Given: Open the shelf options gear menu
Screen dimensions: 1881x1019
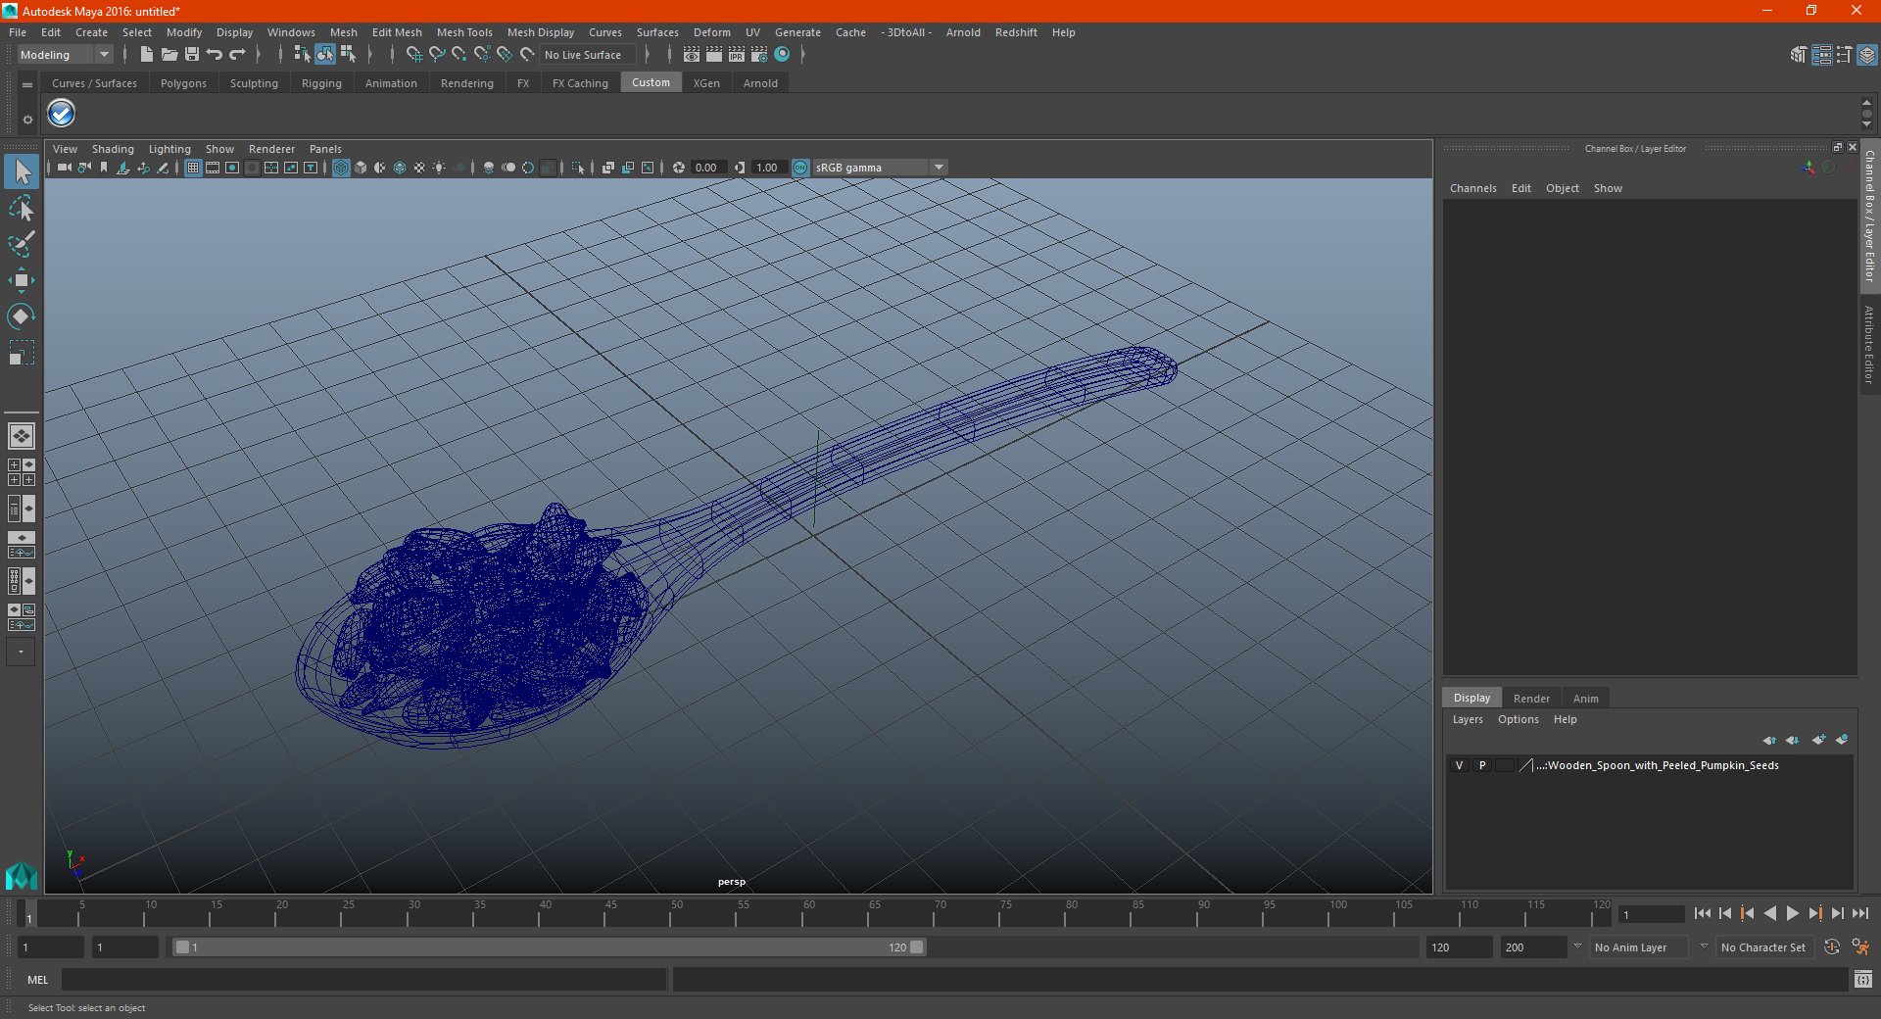Looking at the screenshot, I should point(27,120).
